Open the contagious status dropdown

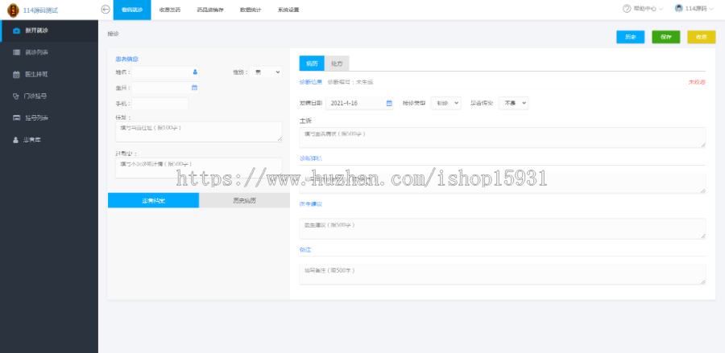(x=514, y=103)
